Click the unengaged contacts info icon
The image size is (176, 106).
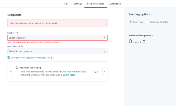52,58
